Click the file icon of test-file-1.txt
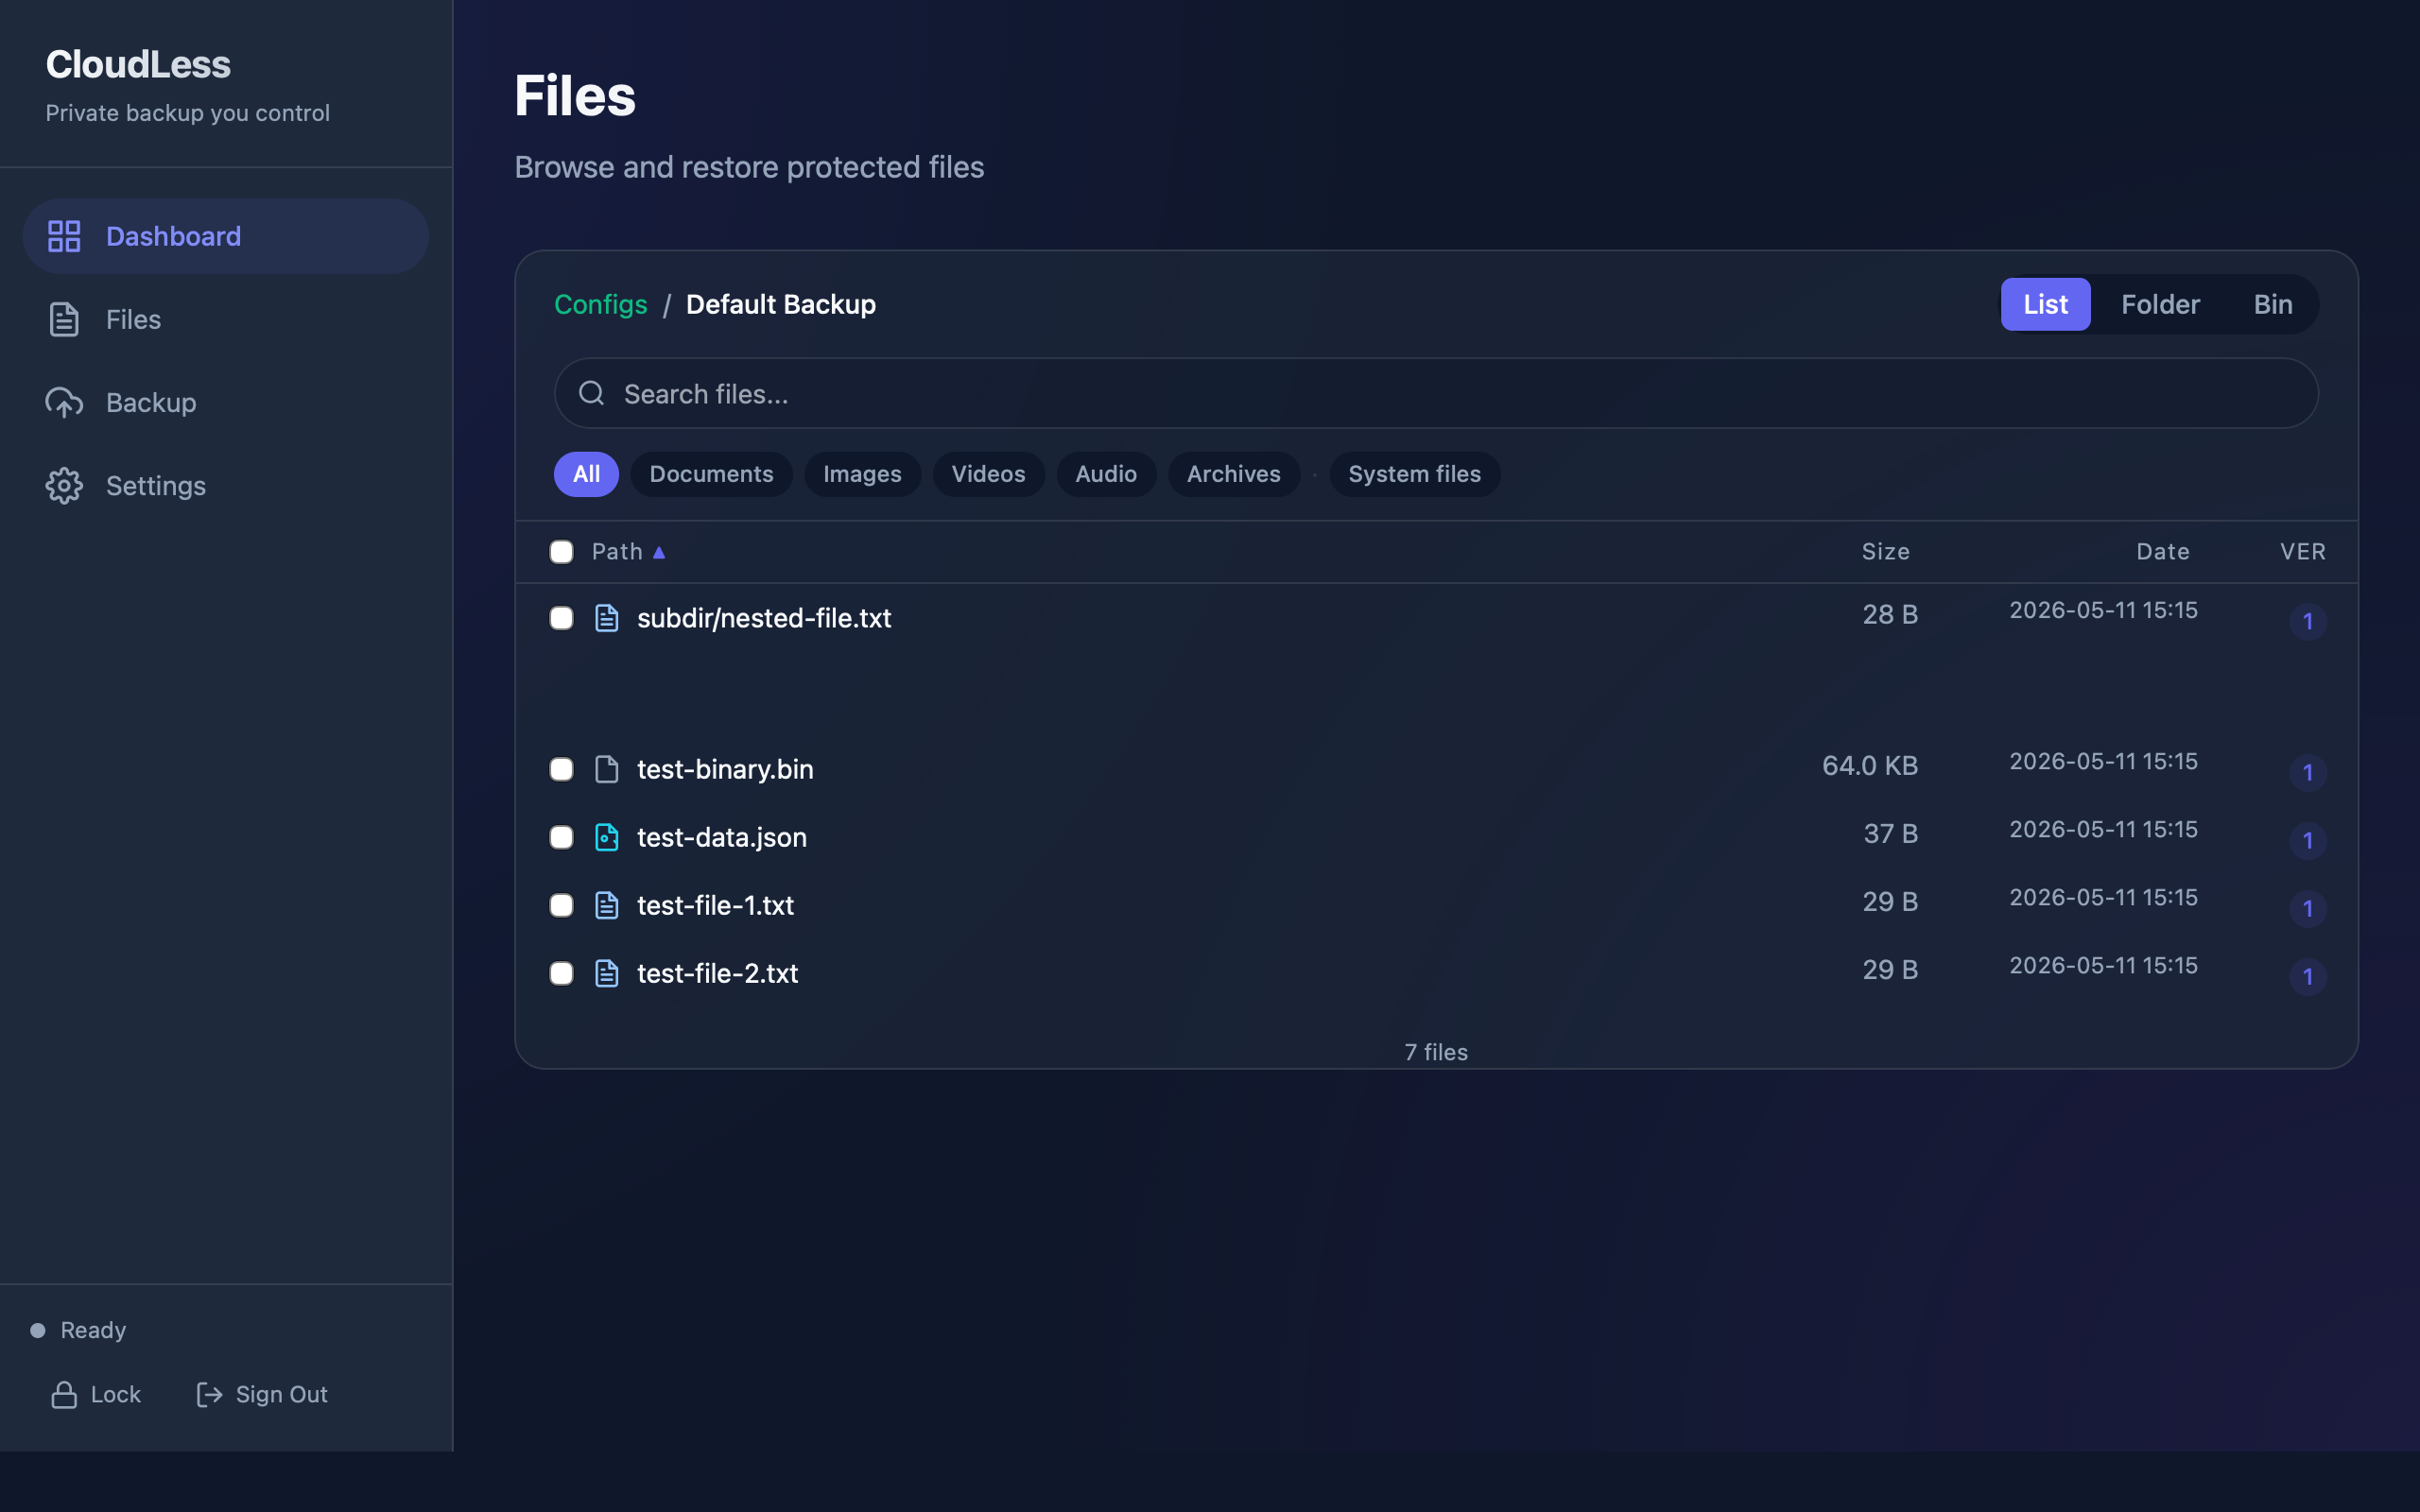Screen dimensions: 2420x1512 607,905
